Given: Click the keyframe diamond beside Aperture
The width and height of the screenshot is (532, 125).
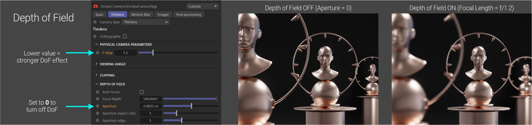Looking at the screenshot, I should [97, 106].
